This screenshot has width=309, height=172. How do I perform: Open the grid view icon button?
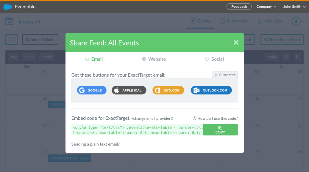point(12,40)
